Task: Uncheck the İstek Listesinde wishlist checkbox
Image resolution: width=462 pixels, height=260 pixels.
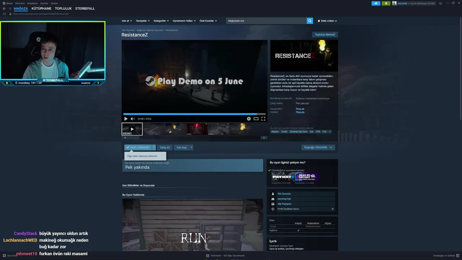Action: click(x=128, y=147)
